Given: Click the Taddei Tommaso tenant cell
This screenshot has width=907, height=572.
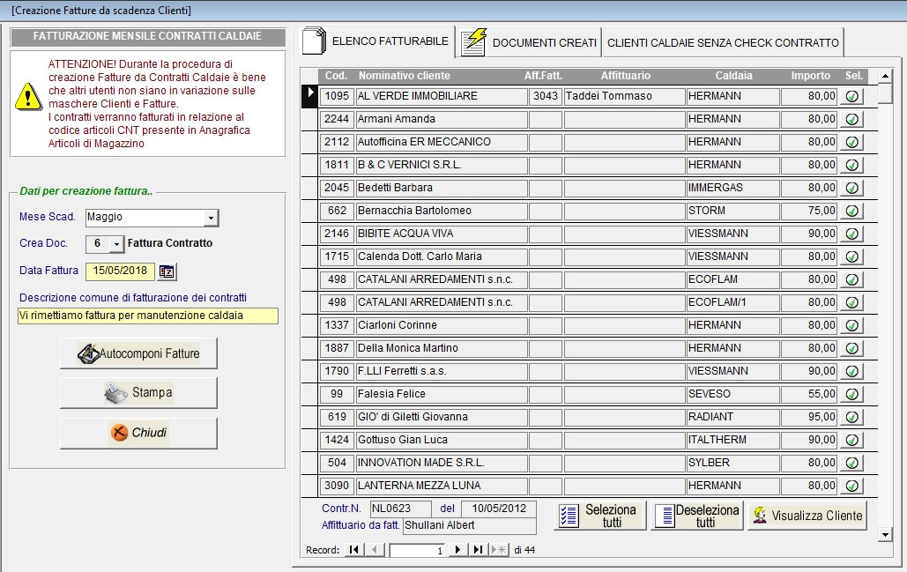Looking at the screenshot, I should pyautogui.click(x=624, y=97).
